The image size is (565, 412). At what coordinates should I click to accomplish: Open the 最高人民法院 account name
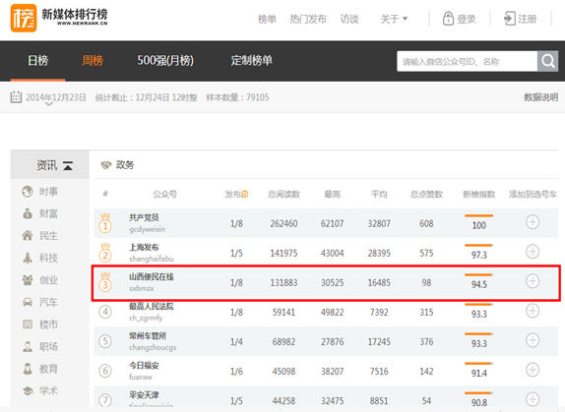pyautogui.click(x=152, y=306)
